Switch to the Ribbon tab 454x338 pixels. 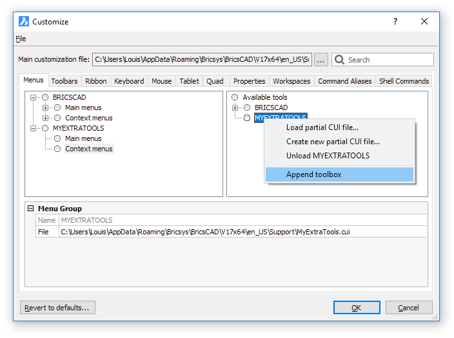click(96, 81)
